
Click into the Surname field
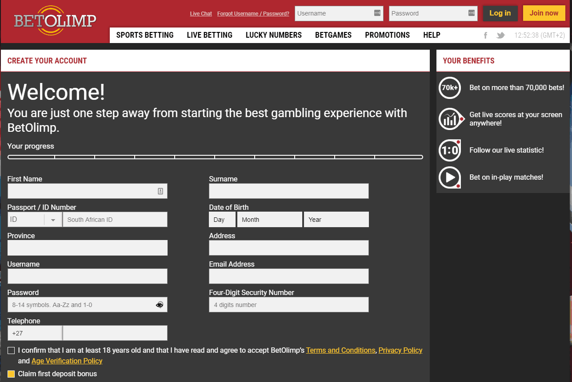click(289, 191)
